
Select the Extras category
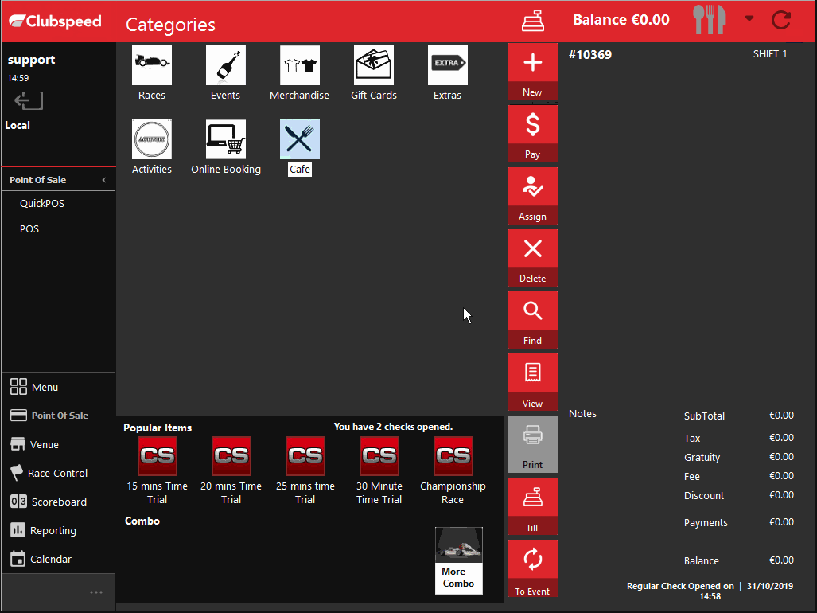coord(448,73)
